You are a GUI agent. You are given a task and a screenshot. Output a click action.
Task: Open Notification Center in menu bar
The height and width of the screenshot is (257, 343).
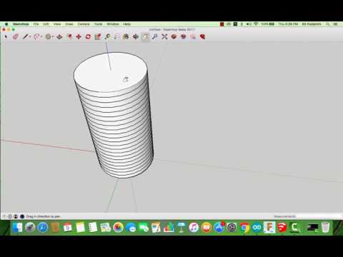[x=336, y=24]
